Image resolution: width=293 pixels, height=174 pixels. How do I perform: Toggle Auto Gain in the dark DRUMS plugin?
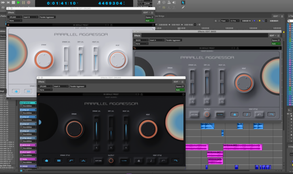click(98, 161)
